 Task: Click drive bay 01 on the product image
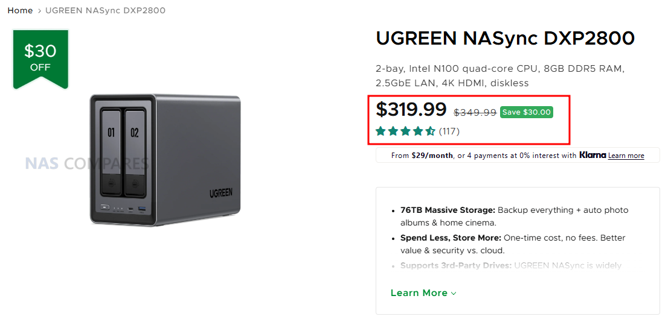111,151
